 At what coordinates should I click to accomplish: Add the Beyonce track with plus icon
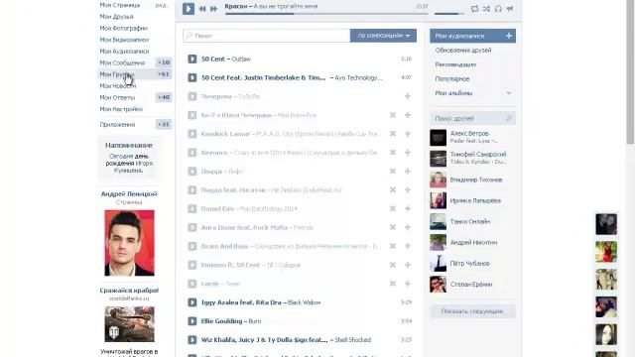408,152
